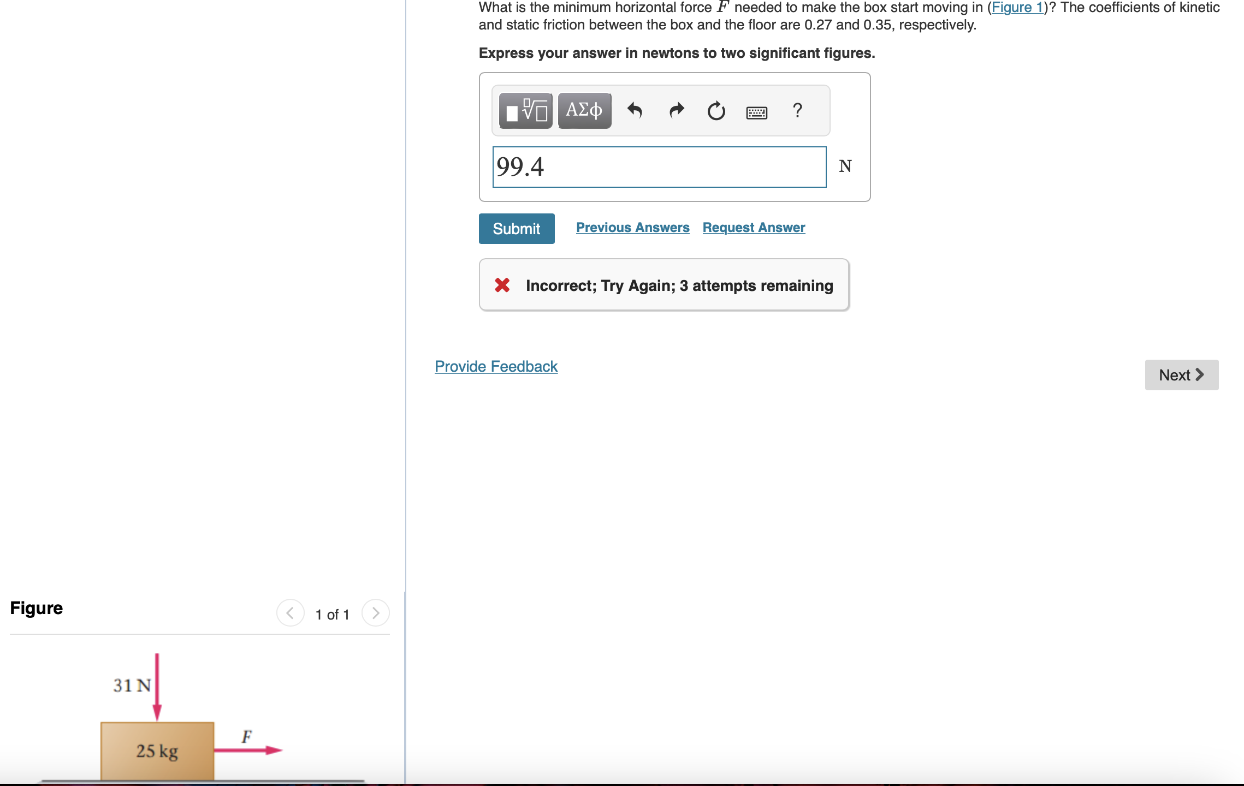Screen dimensions: 1244x786
Task: Go to previous figure with left chevron
Action: click(x=291, y=612)
